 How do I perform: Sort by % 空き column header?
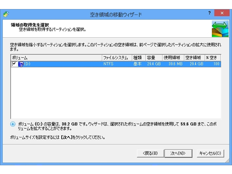pyautogui.click(x=213, y=58)
